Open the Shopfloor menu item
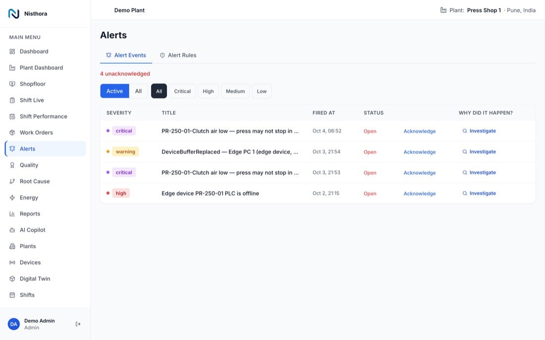 click(x=46, y=84)
